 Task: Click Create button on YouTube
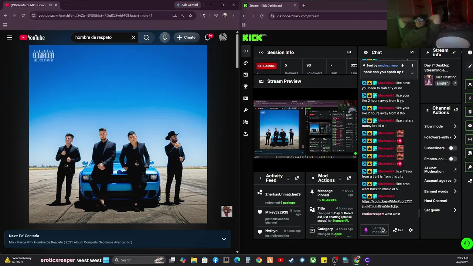186,37
